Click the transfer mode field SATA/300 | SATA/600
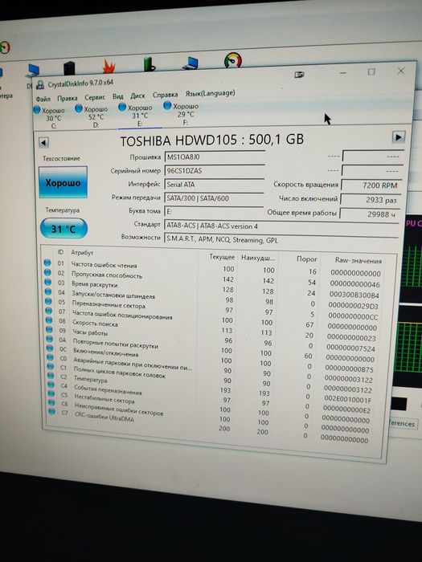The height and width of the screenshot is (562, 422). pos(215,198)
